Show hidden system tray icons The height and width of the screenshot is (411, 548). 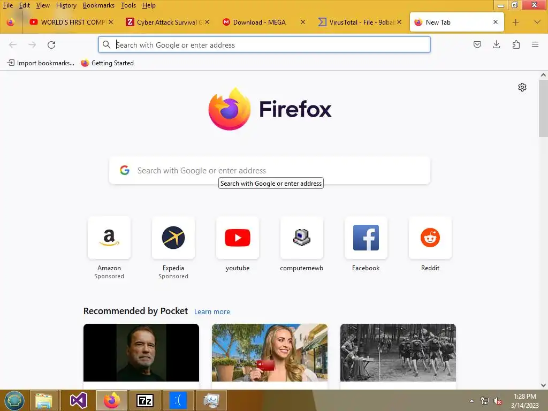tap(472, 401)
